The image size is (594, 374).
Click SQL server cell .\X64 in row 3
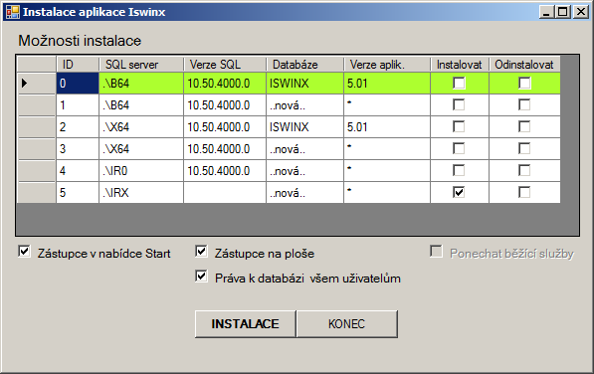[x=141, y=149]
